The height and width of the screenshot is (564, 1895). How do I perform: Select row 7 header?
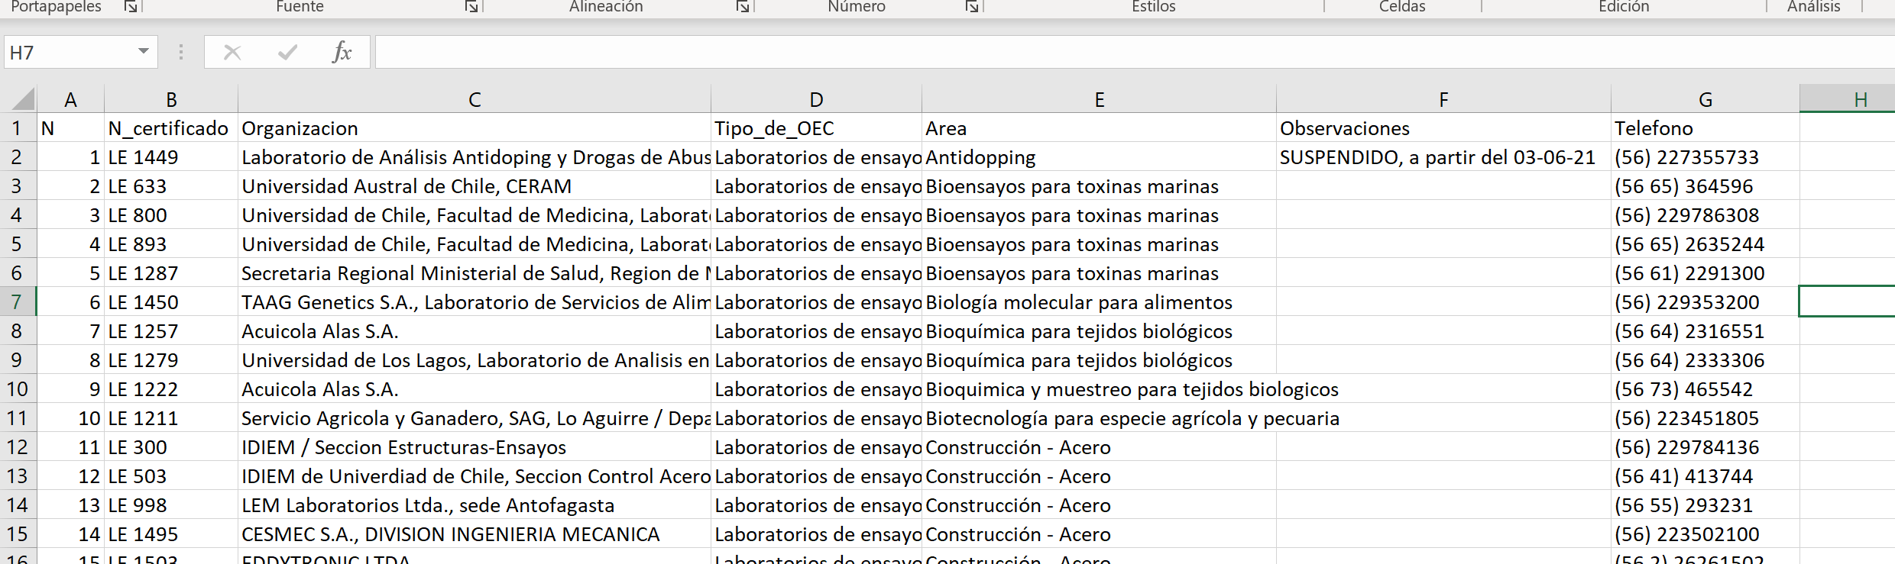pyautogui.click(x=17, y=302)
